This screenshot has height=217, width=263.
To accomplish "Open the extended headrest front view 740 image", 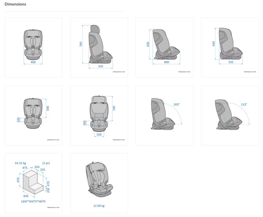I will [x=99, y=115].
